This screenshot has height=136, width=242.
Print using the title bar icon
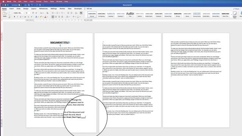pos(40,5)
